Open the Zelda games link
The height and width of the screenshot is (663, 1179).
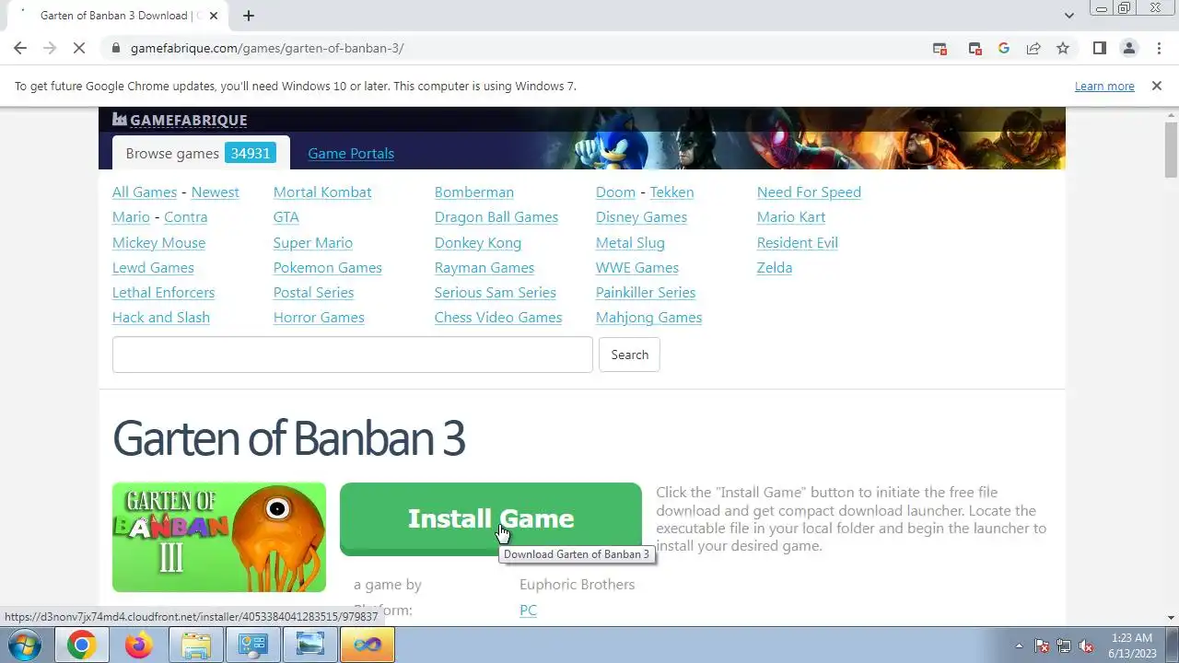point(775,267)
